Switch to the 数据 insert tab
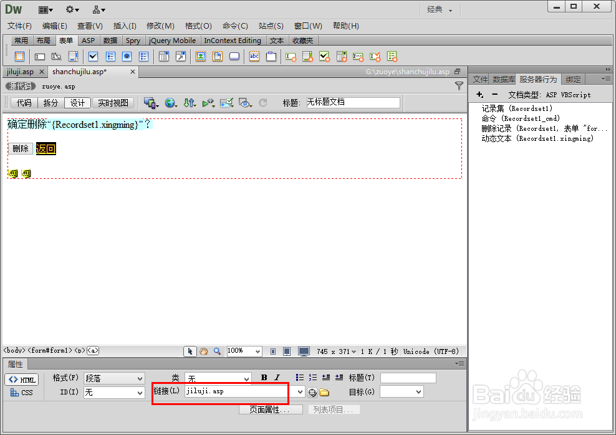The height and width of the screenshot is (435, 616). pyautogui.click(x=110, y=41)
